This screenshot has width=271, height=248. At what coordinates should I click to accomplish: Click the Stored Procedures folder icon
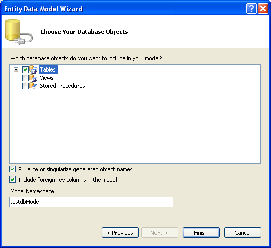coord(33,86)
